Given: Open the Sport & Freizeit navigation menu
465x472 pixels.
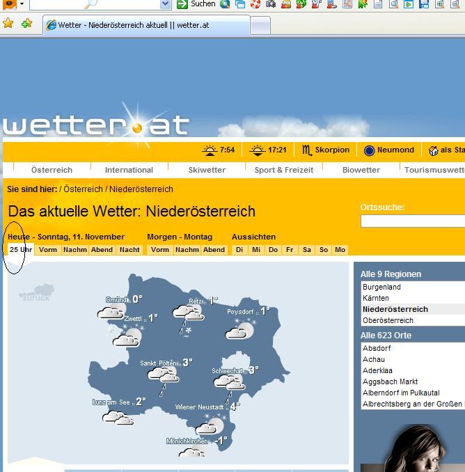Looking at the screenshot, I should pos(284,170).
